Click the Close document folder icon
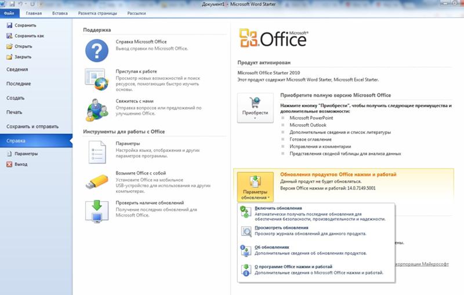 click(x=9, y=57)
